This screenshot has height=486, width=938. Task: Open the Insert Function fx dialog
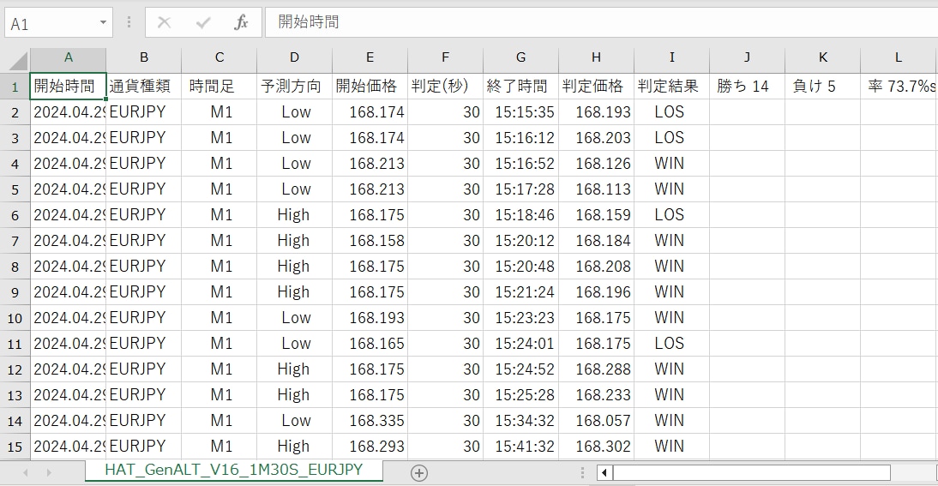tap(241, 23)
